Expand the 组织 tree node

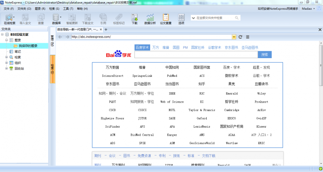6,63
